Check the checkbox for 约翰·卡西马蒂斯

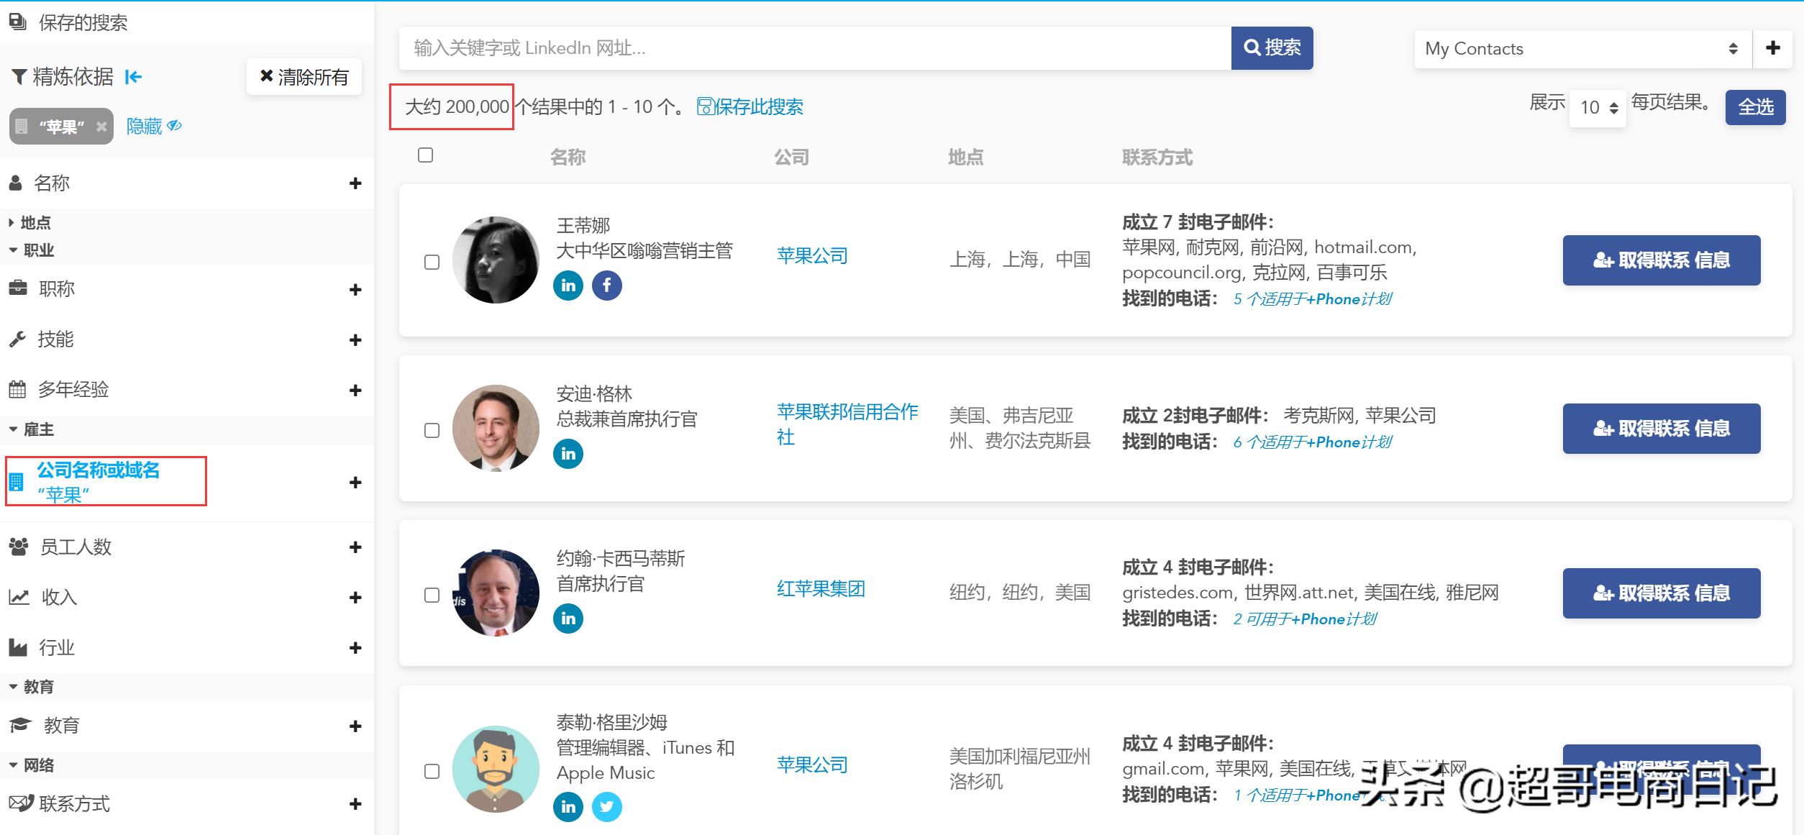click(x=432, y=595)
